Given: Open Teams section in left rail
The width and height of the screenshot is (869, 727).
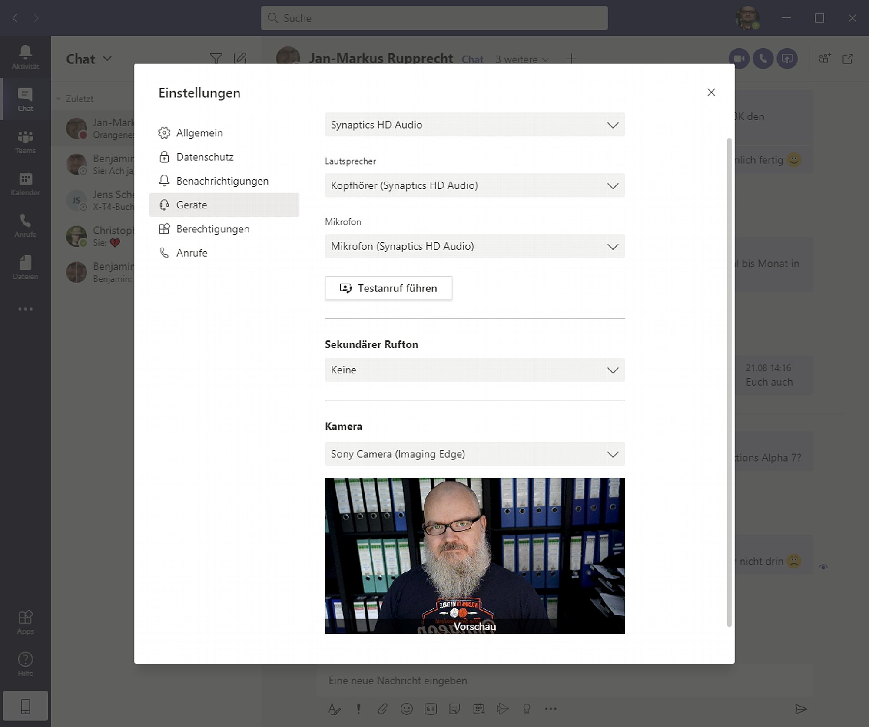Looking at the screenshot, I should coord(25,142).
